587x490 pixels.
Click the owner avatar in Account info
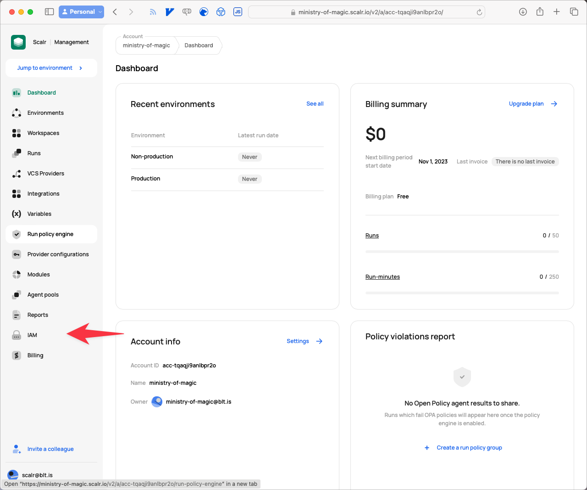[157, 402]
